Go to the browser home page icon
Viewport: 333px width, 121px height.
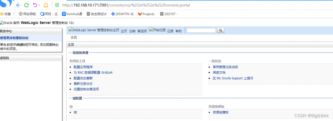[x=46, y=5]
